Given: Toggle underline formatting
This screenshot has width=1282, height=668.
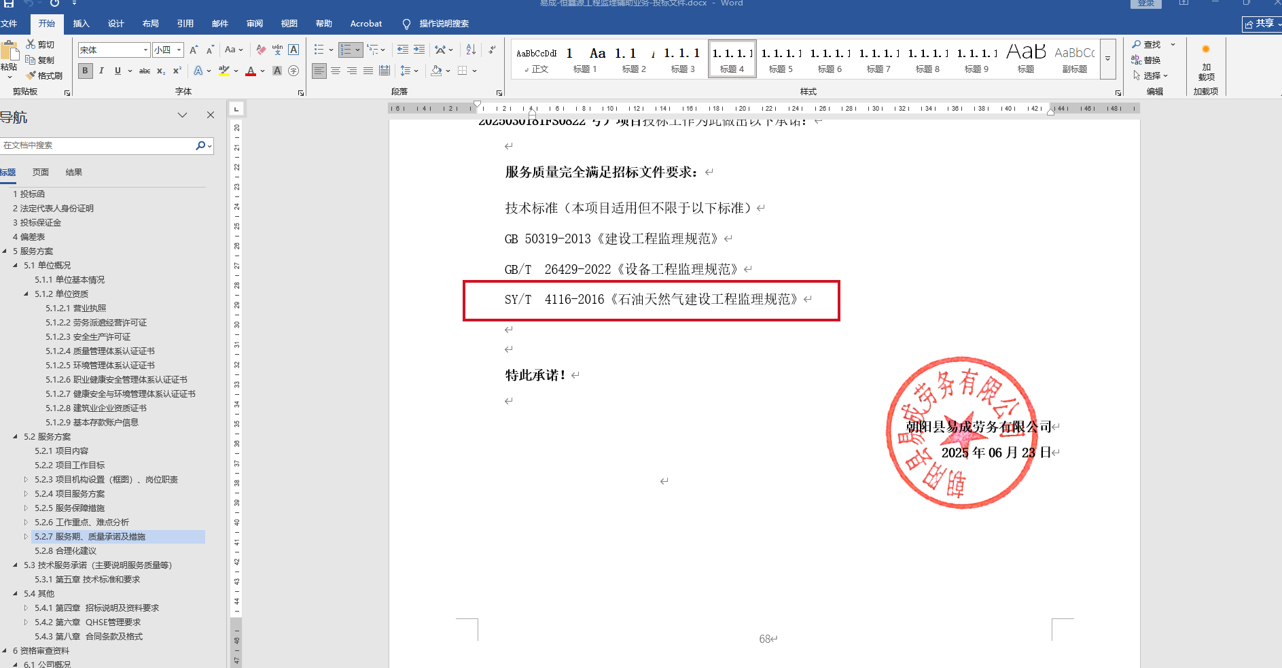Looking at the screenshot, I should click(118, 71).
